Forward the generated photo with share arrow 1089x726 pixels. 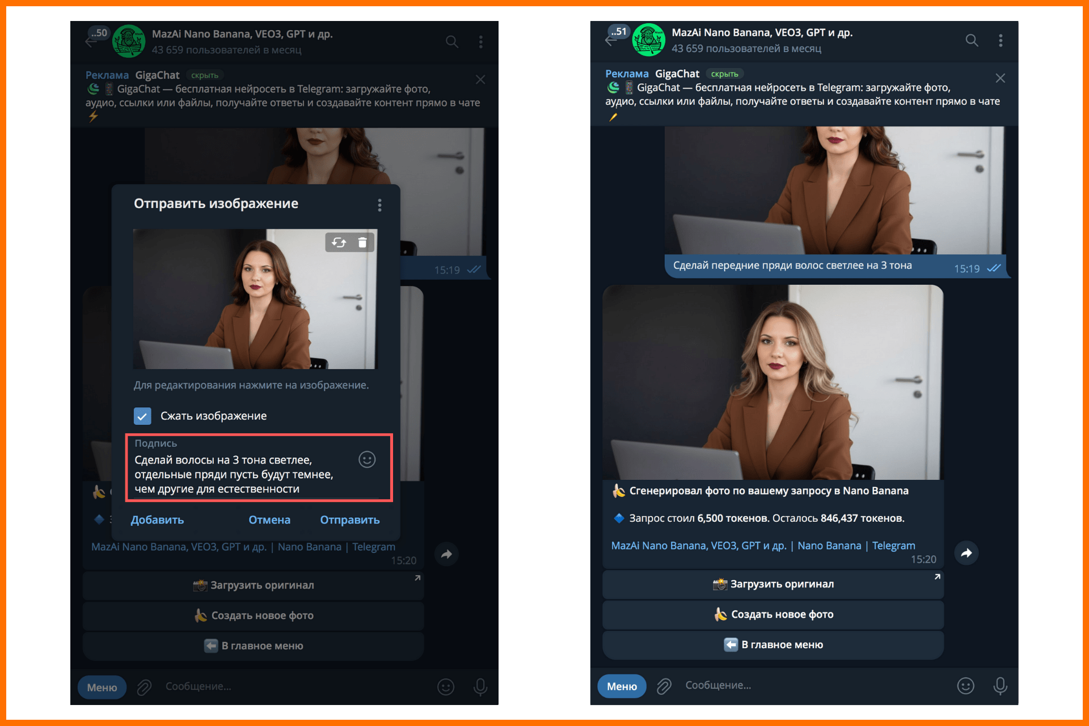click(x=966, y=552)
